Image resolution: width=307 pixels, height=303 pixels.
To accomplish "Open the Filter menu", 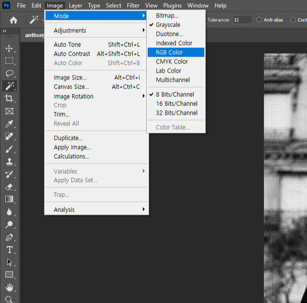I will (x=133, y=5).
